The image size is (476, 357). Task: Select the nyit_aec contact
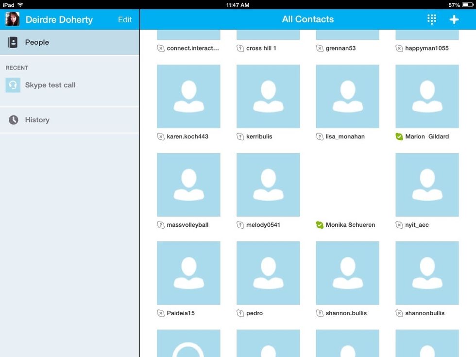click(x=427, y=185)
